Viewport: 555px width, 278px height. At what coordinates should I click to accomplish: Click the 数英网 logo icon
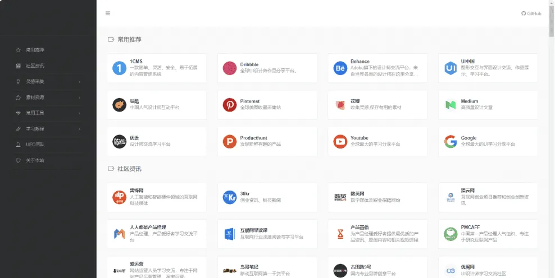[x=340, y=197]
